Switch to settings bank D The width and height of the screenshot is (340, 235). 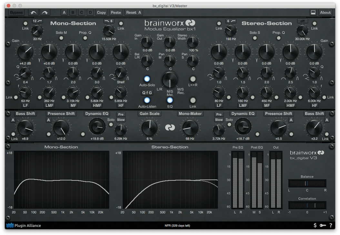(x=90, y=13)
